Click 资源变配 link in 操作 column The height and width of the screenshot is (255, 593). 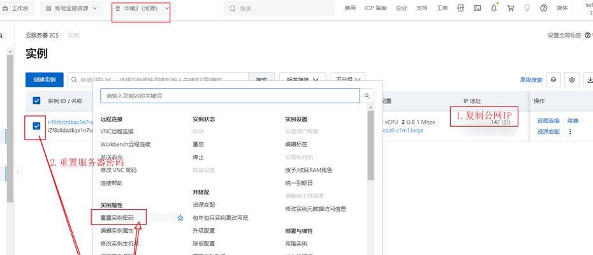548,132
